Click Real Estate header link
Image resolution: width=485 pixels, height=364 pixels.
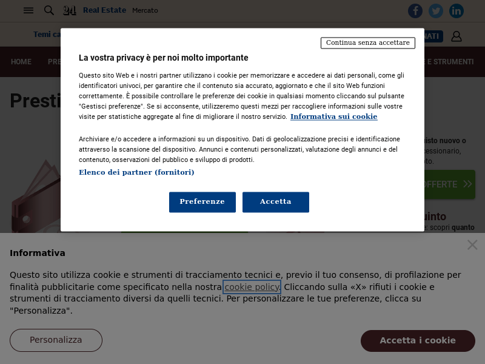[104, 10]
